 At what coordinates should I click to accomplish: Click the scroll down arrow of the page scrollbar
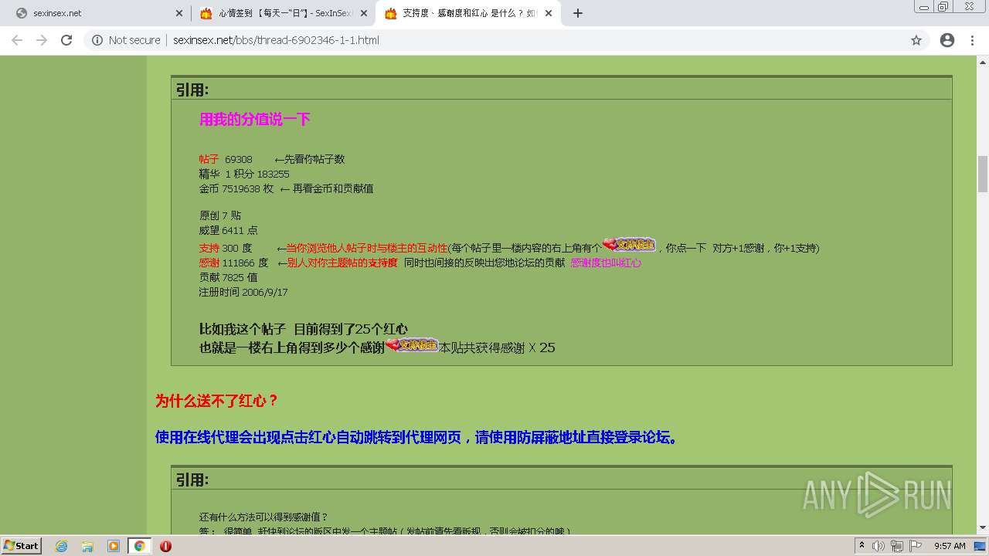click(983, 527)
